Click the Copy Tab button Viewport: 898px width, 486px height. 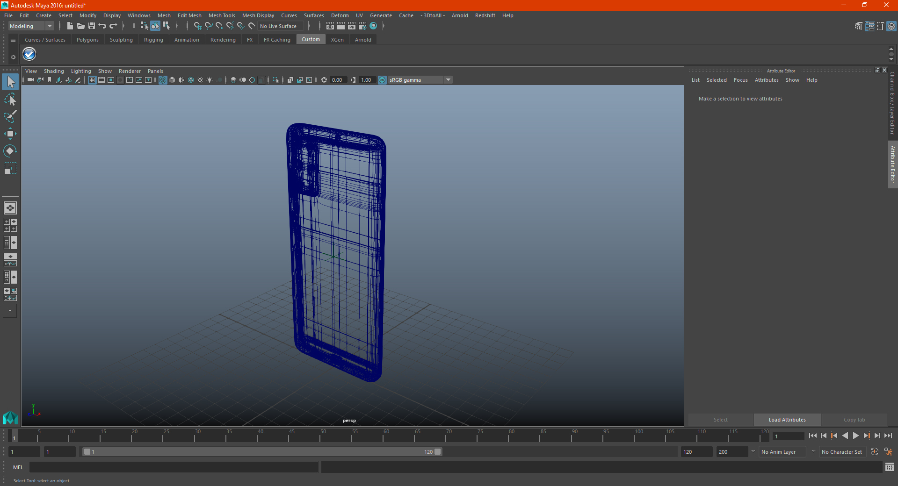854,420
